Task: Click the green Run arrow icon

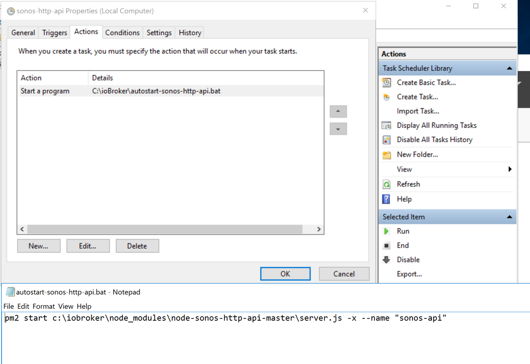Action: (x=386, y=231)
